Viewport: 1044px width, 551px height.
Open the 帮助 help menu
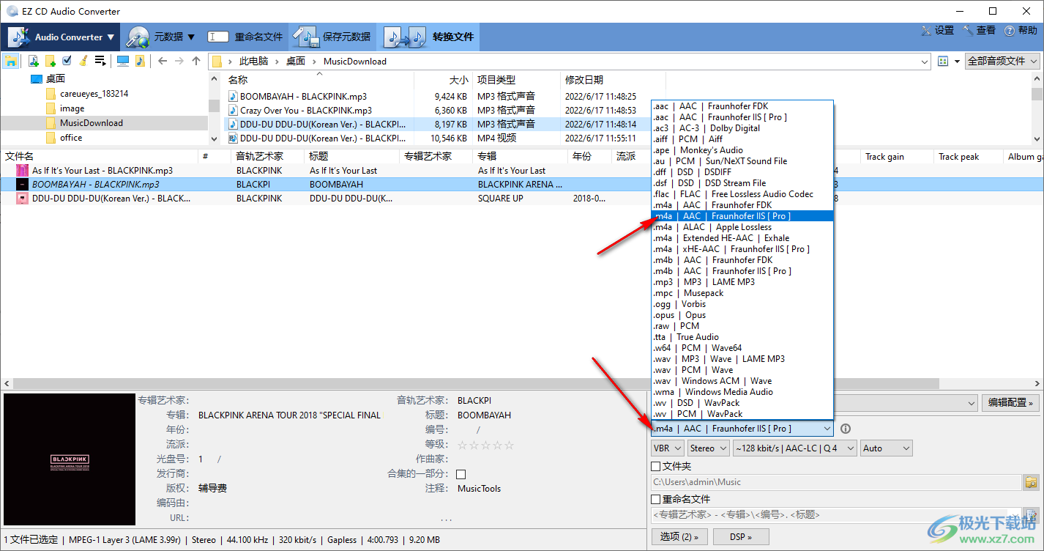pos(1021,30)
